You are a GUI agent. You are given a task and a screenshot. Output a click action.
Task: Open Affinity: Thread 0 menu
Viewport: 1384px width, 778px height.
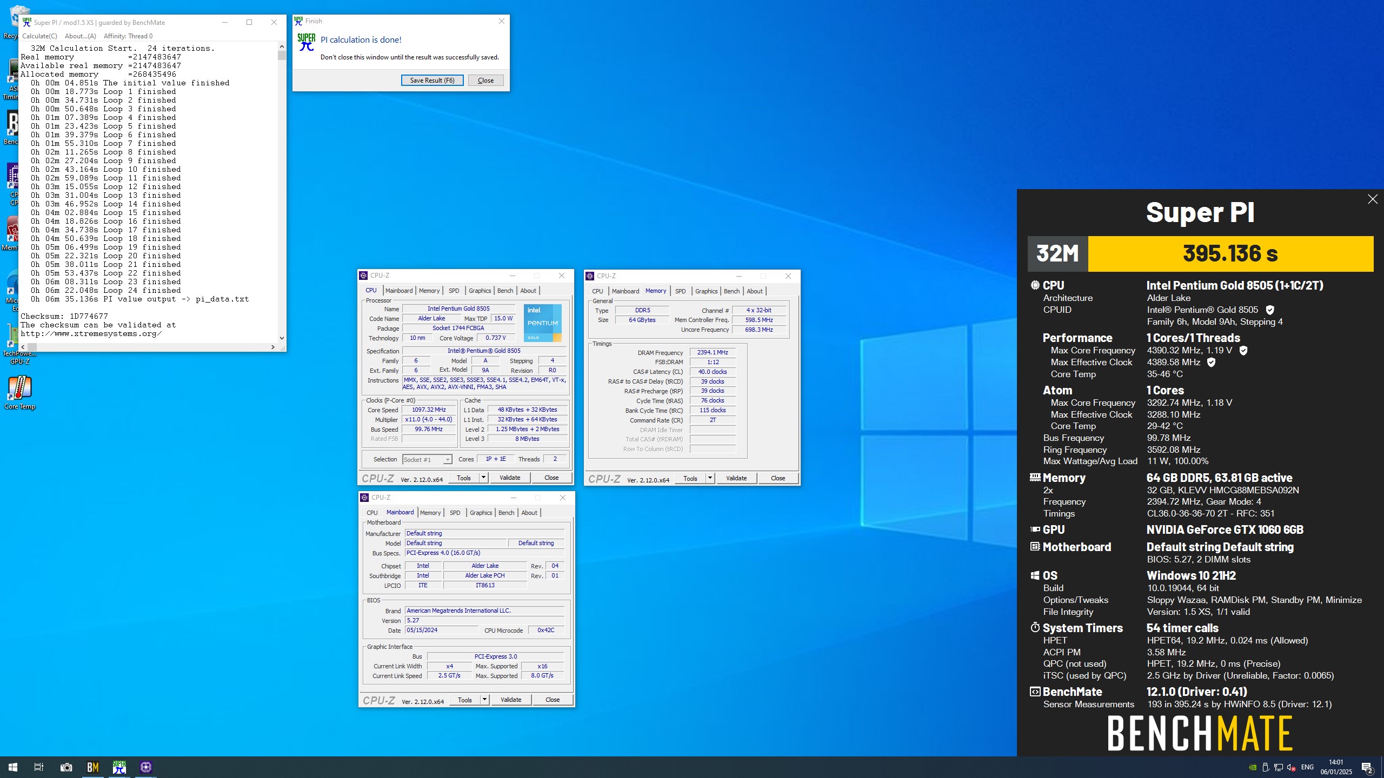pyautogui.click(x=128, y=36)
